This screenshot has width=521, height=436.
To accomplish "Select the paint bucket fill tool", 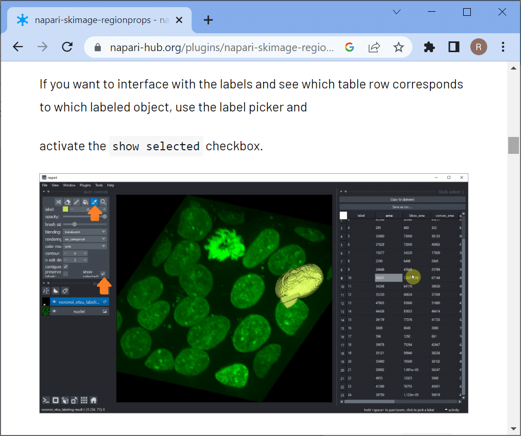I will (85, 202).
